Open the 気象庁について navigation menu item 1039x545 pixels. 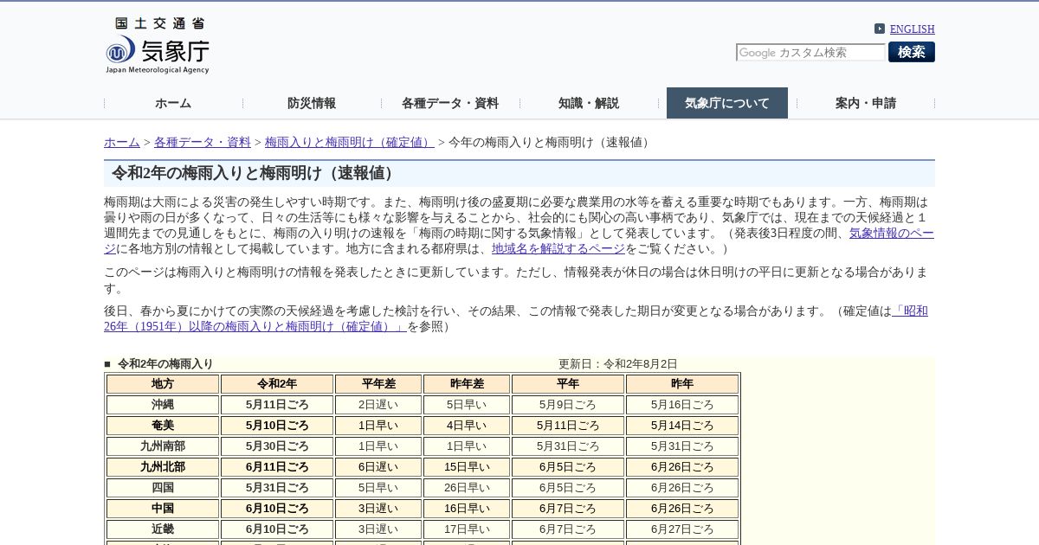(727, 103)
